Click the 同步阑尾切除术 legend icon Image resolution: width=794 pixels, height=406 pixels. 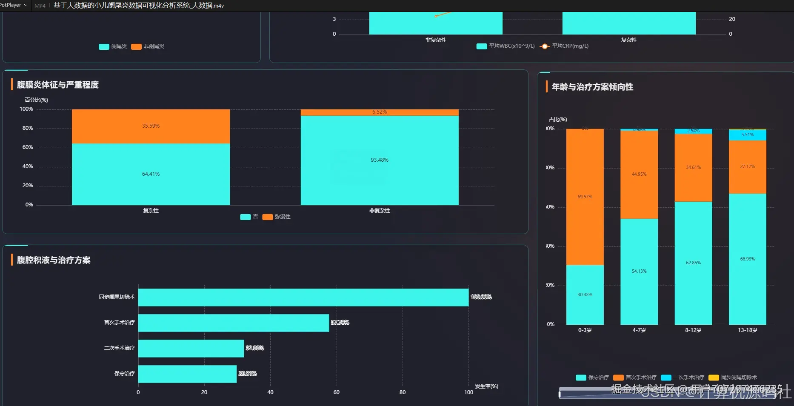click(x=714, y=377)
